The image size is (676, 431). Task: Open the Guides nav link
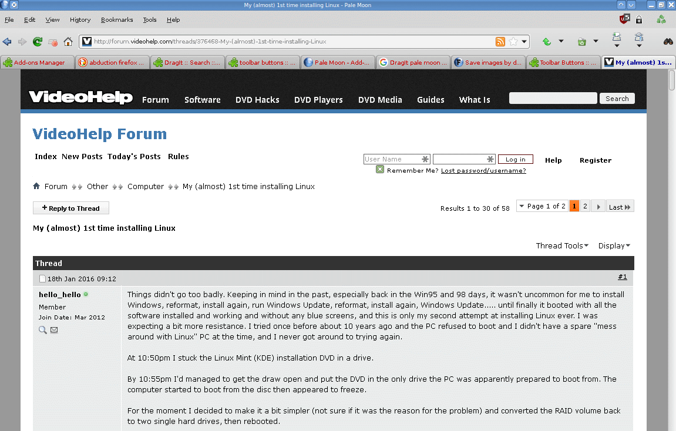click(x=431, y=100)
